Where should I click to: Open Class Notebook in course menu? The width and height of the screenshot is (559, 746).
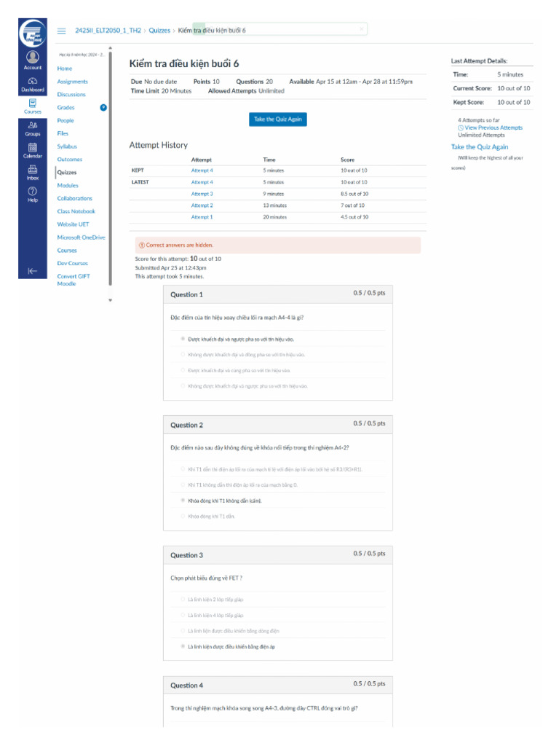76,211
